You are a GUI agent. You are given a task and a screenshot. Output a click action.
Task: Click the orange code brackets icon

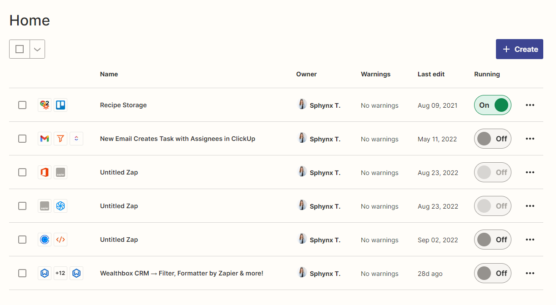pos(61,240)
